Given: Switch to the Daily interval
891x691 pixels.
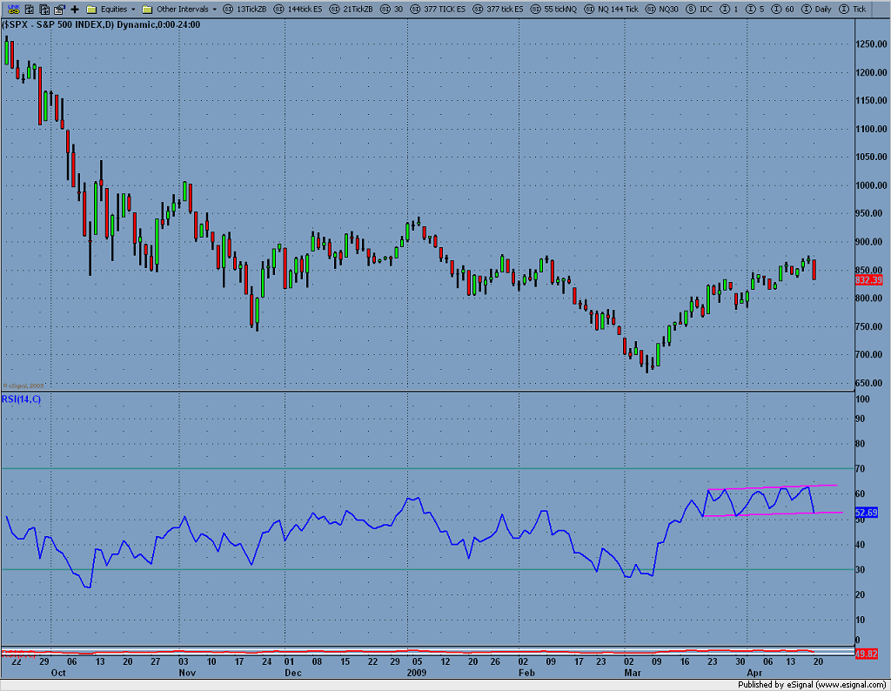Looking at the screenshot, I should tap(816, 9).
